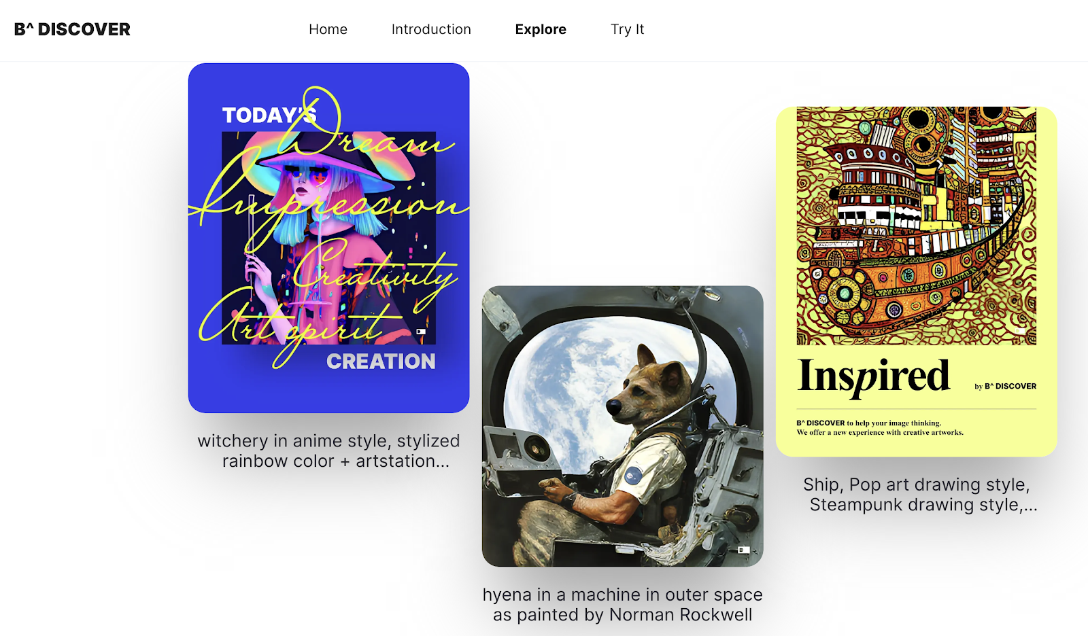Click the B^ DISCOVER logo
Viewport: 1088px width, 636px height.
[x=72, y=29]
